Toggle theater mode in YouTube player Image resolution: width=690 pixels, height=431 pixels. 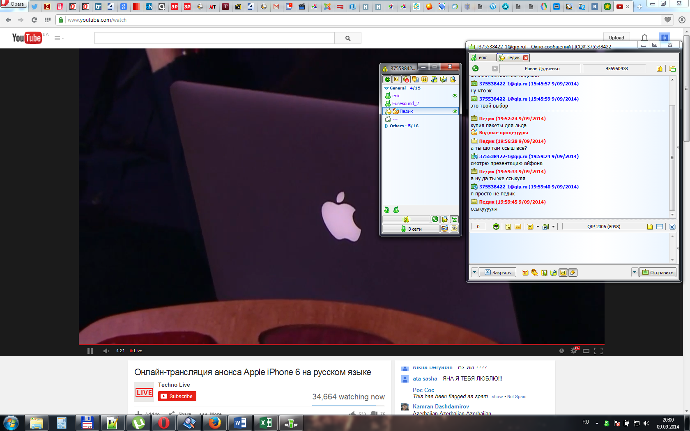point(586,351)
